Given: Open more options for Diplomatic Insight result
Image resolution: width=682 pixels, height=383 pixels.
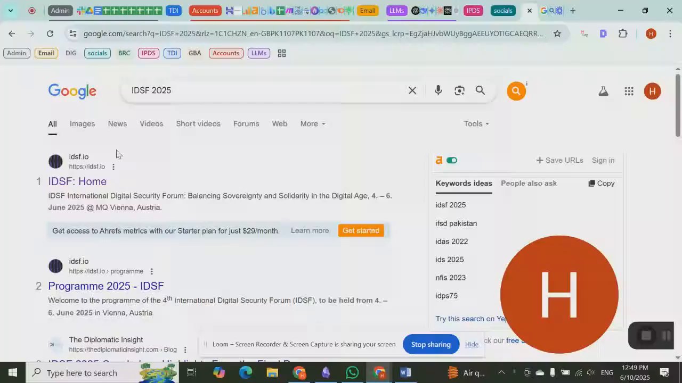Looking at the screenshot, I should click(x=185, y=349).
